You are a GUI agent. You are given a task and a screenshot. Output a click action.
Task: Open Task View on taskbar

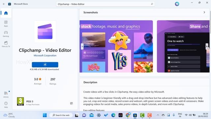pos(77,115)
